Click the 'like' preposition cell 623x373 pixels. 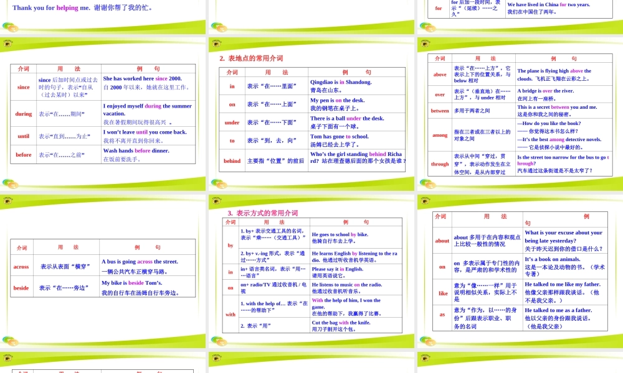[443, 293]
